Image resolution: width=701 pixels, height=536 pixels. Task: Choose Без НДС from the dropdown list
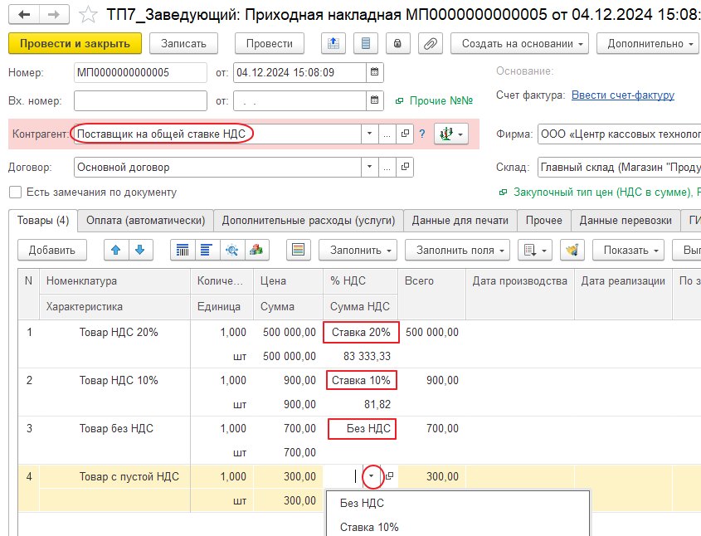click(x=458, y=504)
